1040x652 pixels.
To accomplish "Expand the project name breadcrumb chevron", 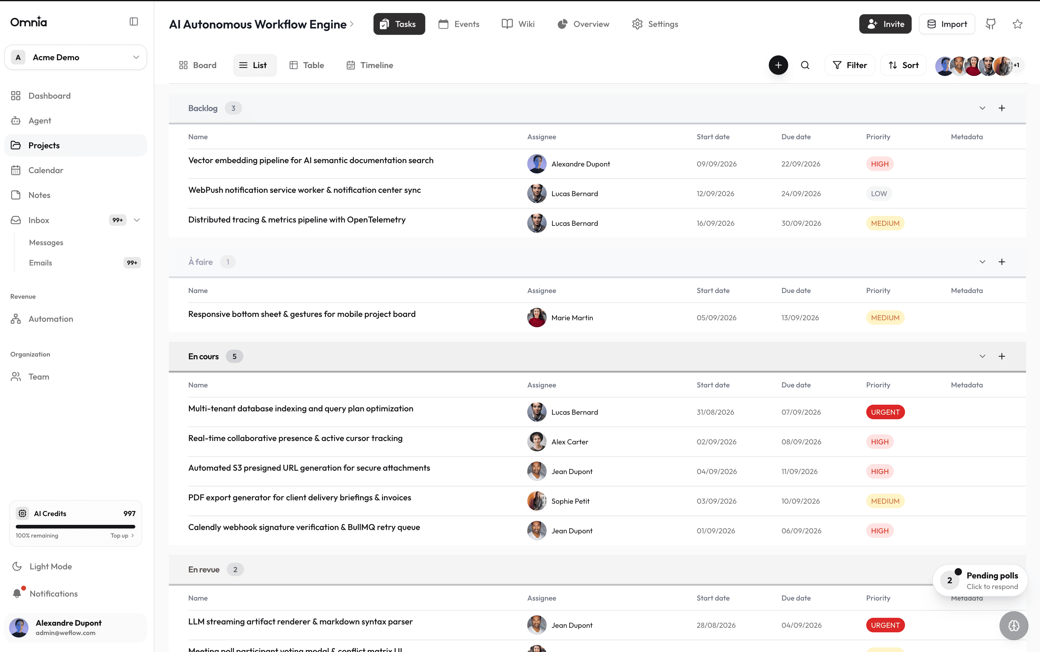I will (352, 24).
